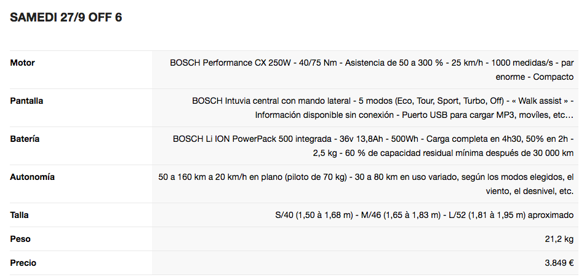This screenshot has width=587, height=280.
Task: Select the Pantalla row label
Action: (26, 101)
